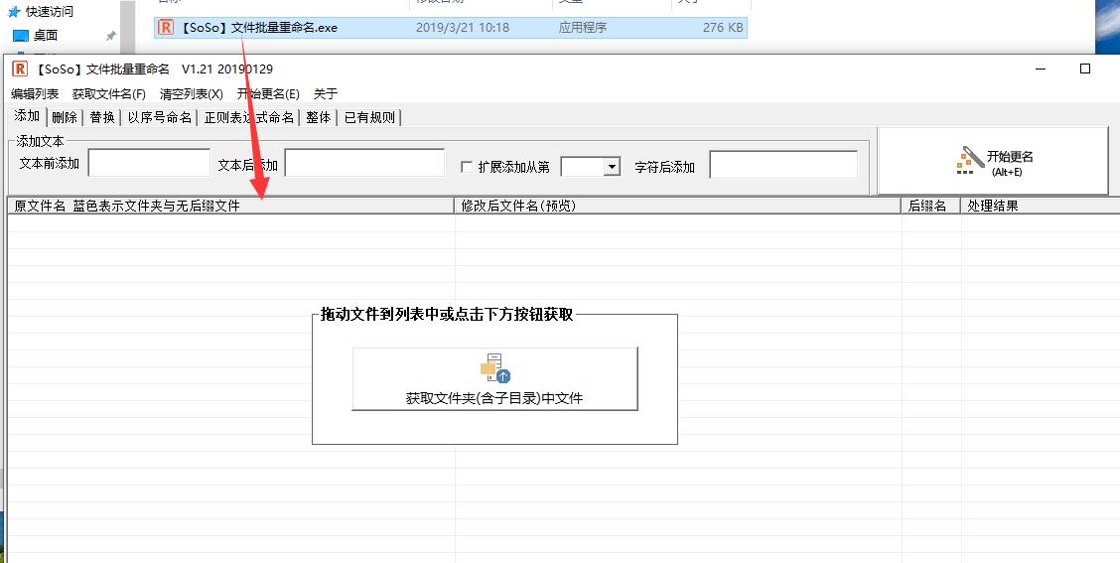This screenshot has height=563, width=1120.
Task: Click the 开始更名 rename icon button
Action: (969, 160)
